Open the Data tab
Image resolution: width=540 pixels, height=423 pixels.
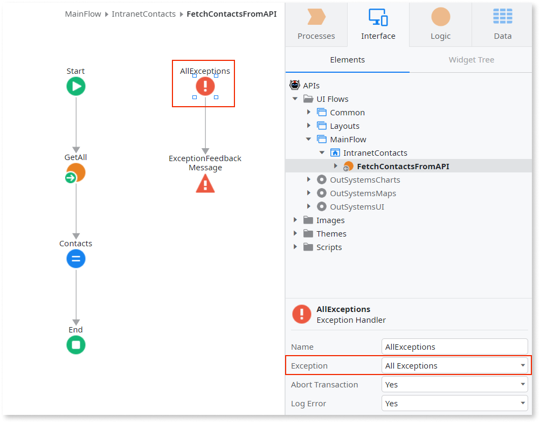click(502, 24)
